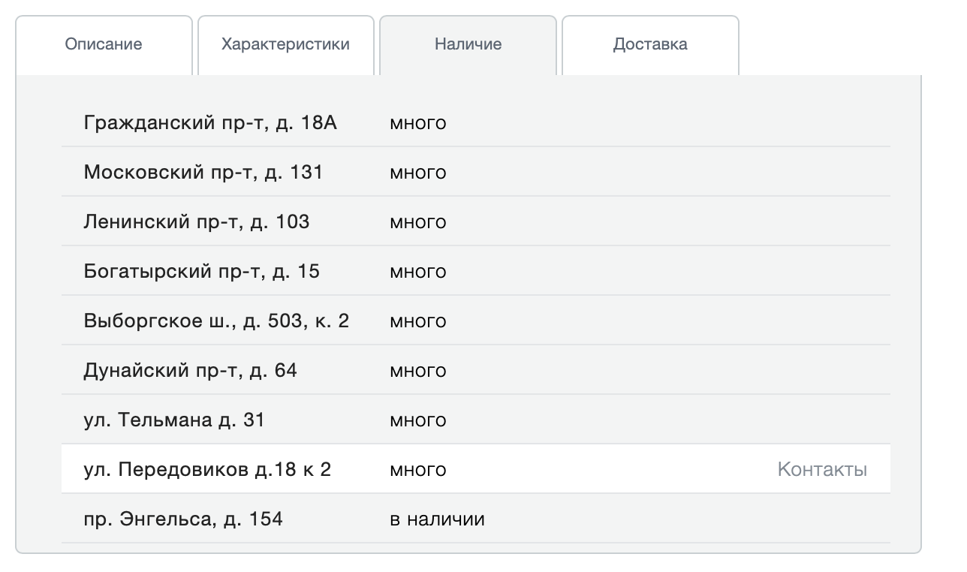Switch to the Доставка tab
Viewport: 967px width, 572px height.
click(649, 44)
